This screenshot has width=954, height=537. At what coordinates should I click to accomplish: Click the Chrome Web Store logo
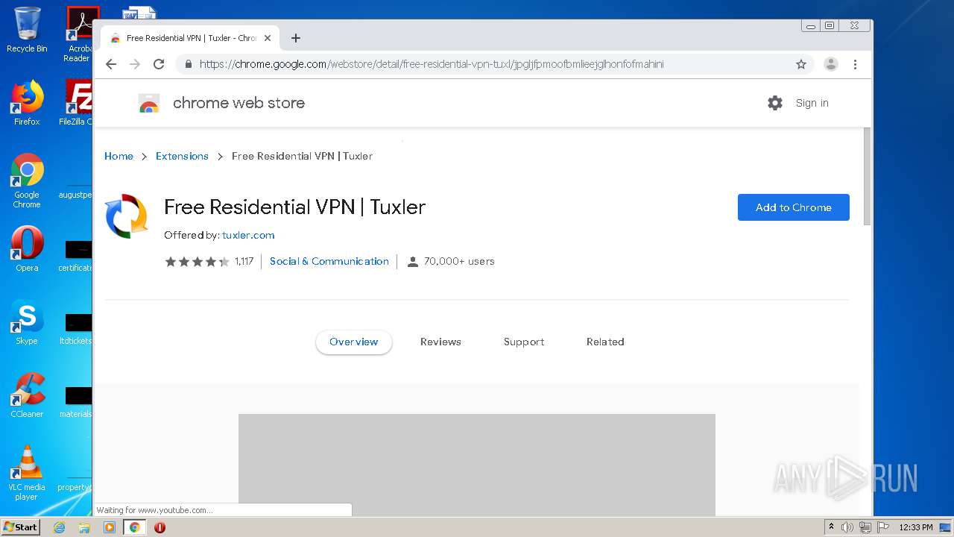click(149, 103)
